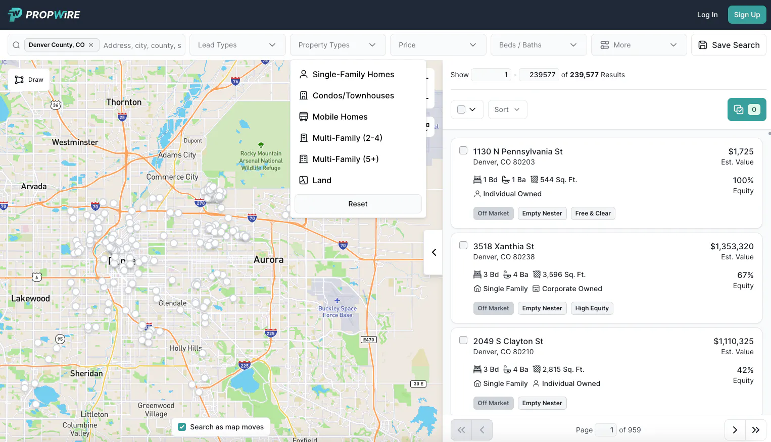Screen dimensions: 771x442
Task: Expand the Beds / Baths filter
Action: (538, 45)
